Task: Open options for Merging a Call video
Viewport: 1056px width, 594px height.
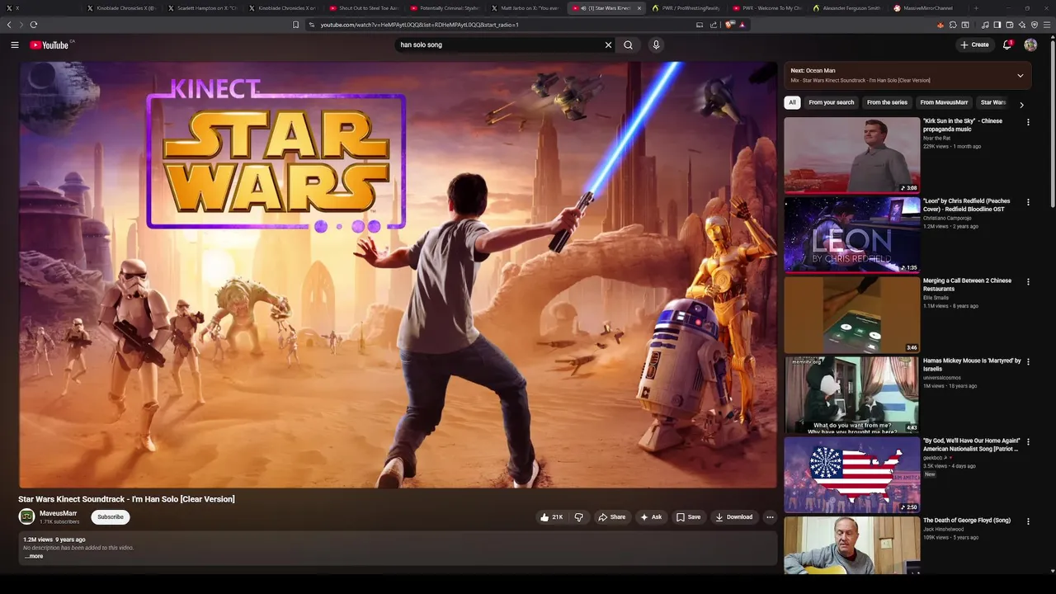Action: (x=1028, y=282)
